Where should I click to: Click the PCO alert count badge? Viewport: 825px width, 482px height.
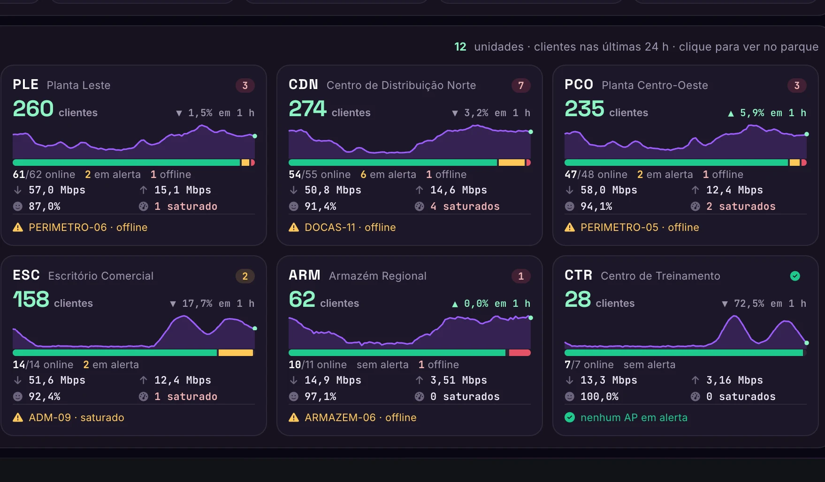click(797, 85)
